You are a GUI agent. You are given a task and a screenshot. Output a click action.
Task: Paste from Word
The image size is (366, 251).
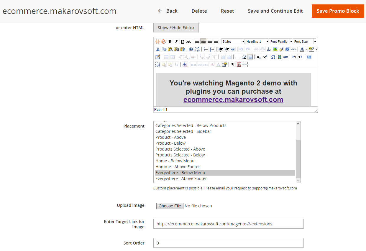click(x=183, y=49)
